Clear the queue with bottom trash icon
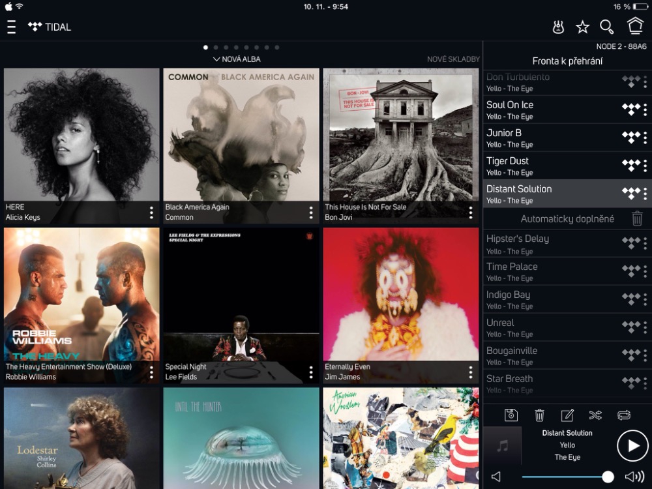 (x=539, y=415)
